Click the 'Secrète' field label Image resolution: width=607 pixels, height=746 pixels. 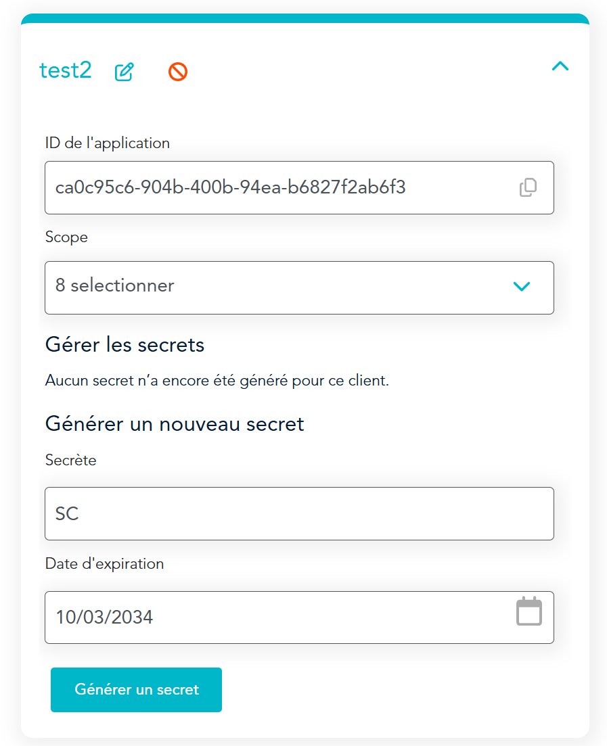tap(71, 460)
